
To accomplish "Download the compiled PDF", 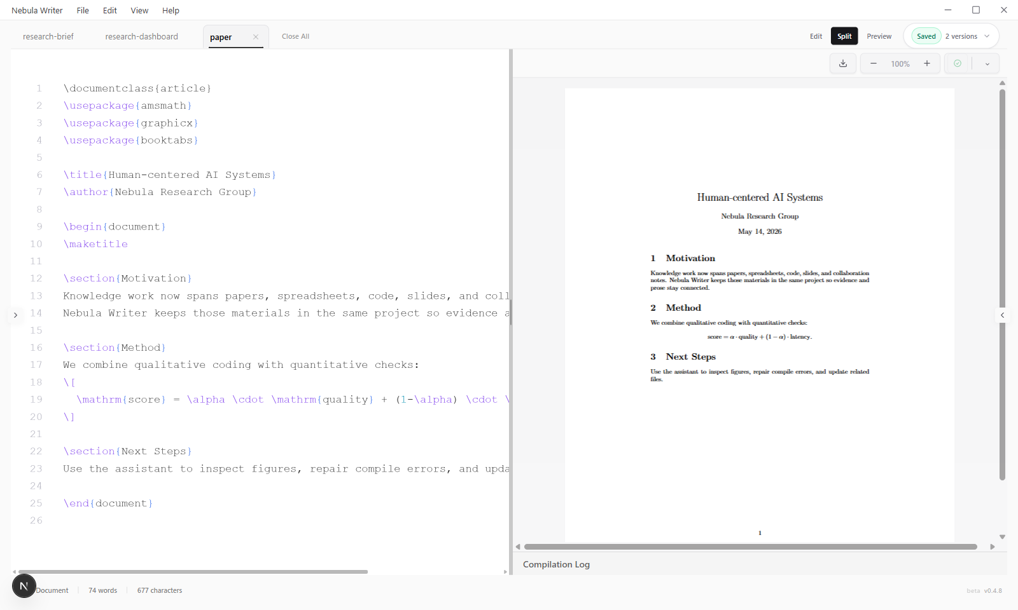I will point(843,64).
